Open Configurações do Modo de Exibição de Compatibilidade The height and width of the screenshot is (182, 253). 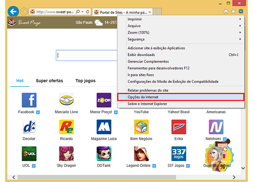click(x=181, y=82)
